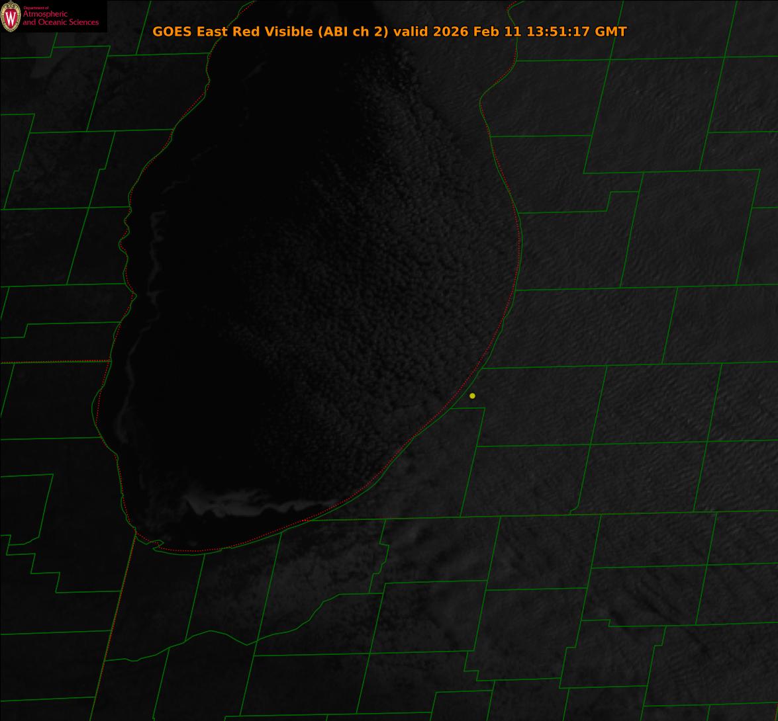Screen dimensions: 778x721
Task: Click the 13:51:17 GMT timestamp
Action: [x=576, y=31]
